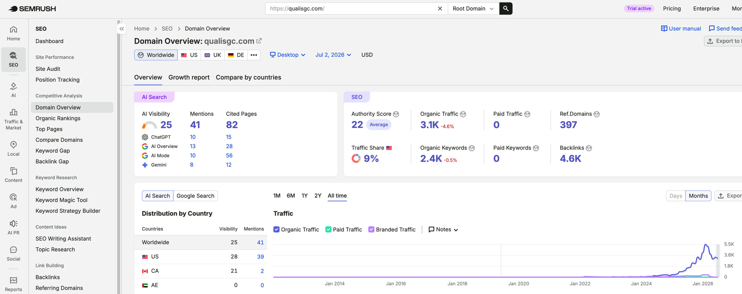
Task: Select US database
Action: [189, 55]
